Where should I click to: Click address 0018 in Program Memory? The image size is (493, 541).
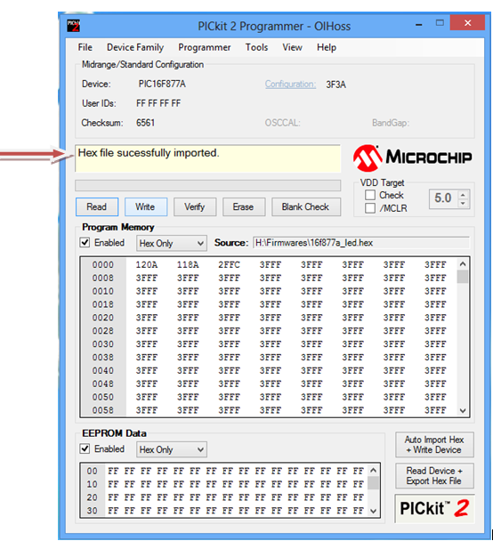[103, 304]
